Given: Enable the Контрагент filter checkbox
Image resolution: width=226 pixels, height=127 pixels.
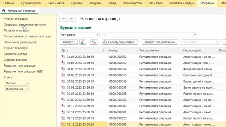Looking at the screenshot, I should coord(103,35).
